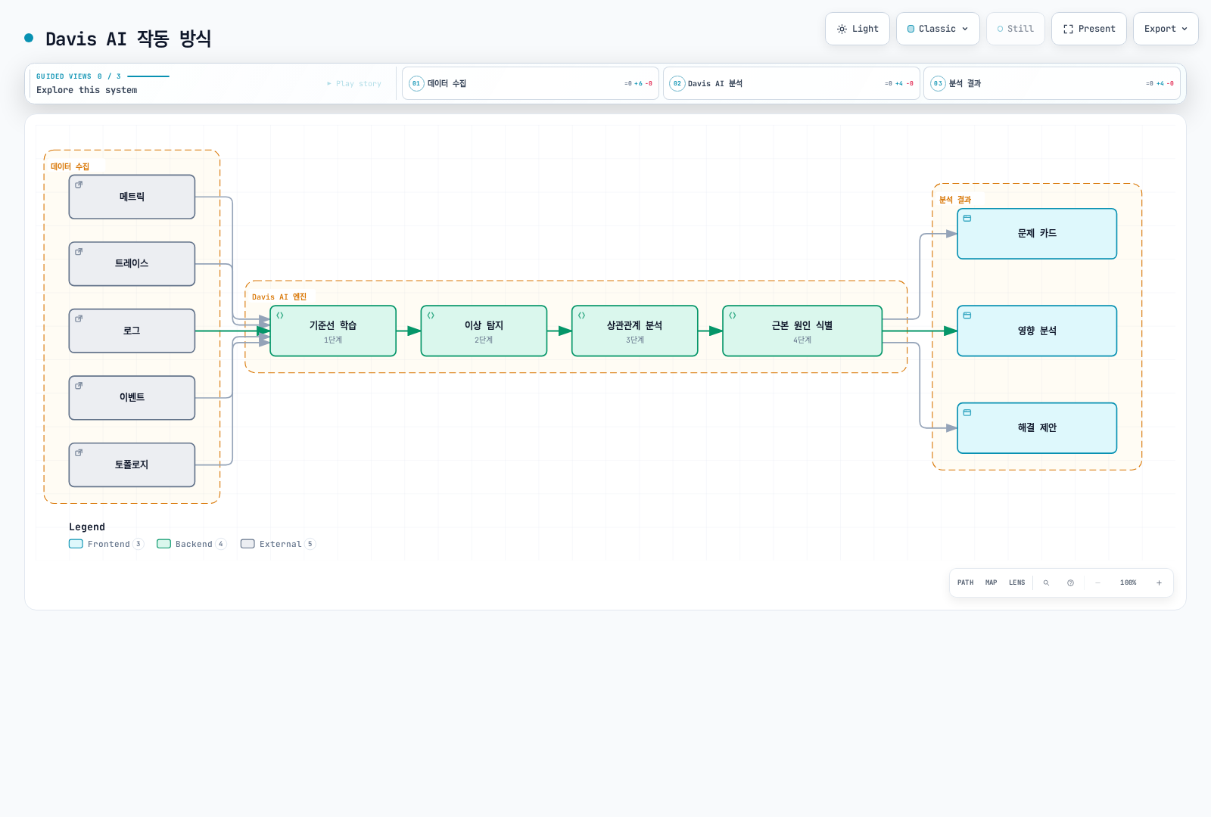Open the Classic style dropdown
This screenshot has width=1211, height=817.
pos(938,29)
